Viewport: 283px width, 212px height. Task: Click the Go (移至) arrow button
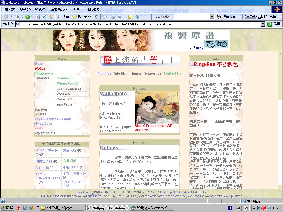pyautogui.click(x=274, y=24)
